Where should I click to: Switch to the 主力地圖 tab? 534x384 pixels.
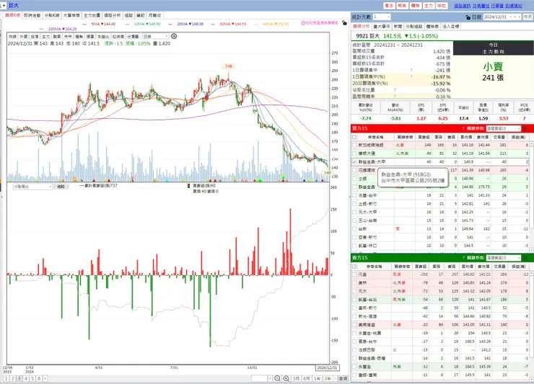[92, 15]
